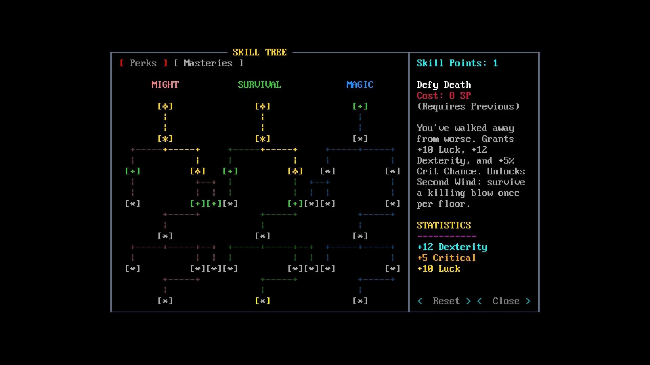
Task: Select the green [+] on Might's left branch
Action: (x=133, y=171)
